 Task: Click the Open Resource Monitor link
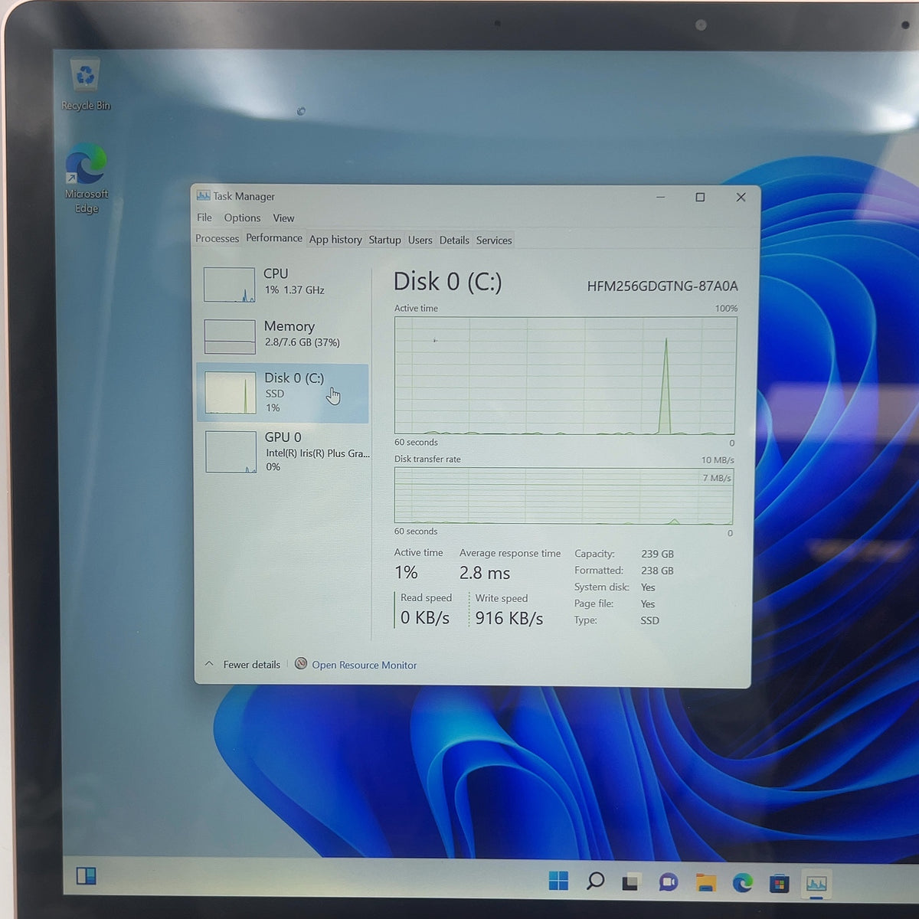click(x=365, y=665)
